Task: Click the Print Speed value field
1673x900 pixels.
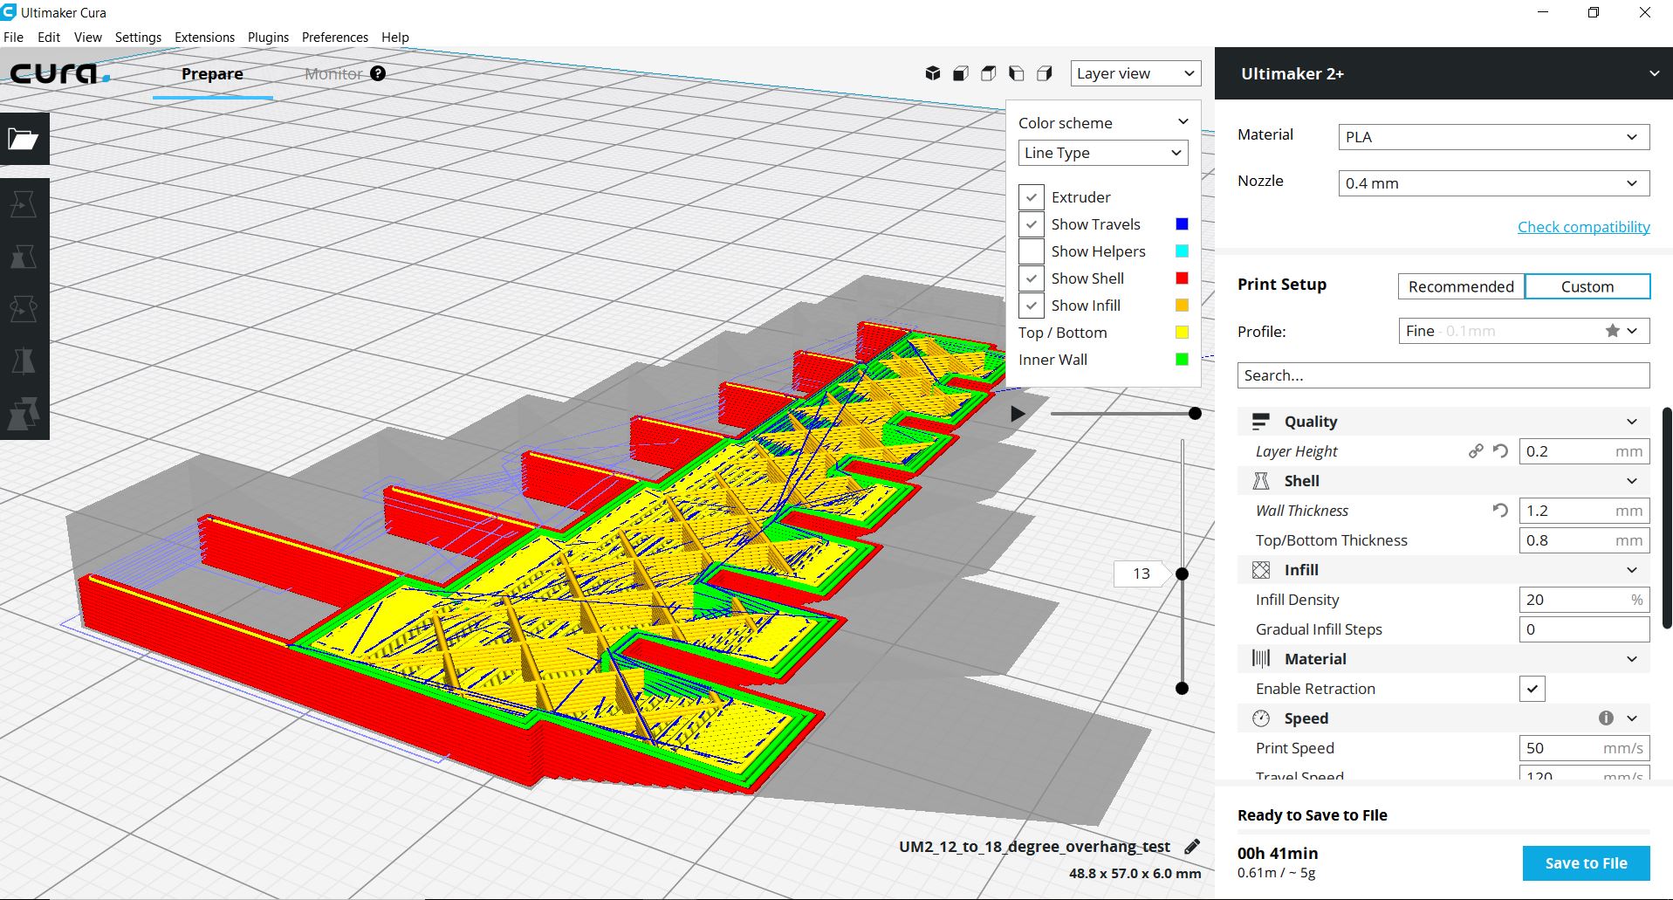Action: 1584,748
